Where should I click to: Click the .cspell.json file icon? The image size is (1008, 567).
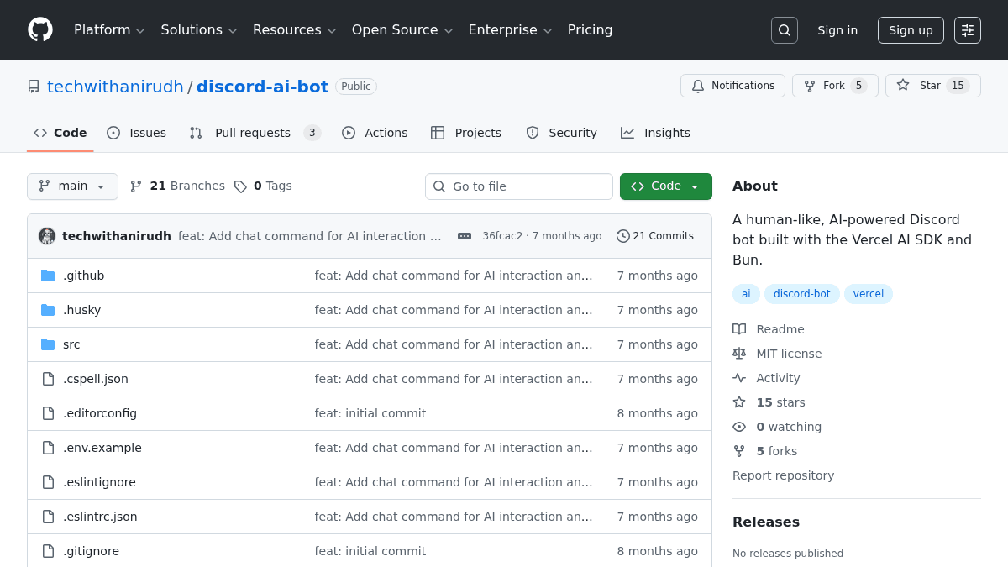click(48, 379)
